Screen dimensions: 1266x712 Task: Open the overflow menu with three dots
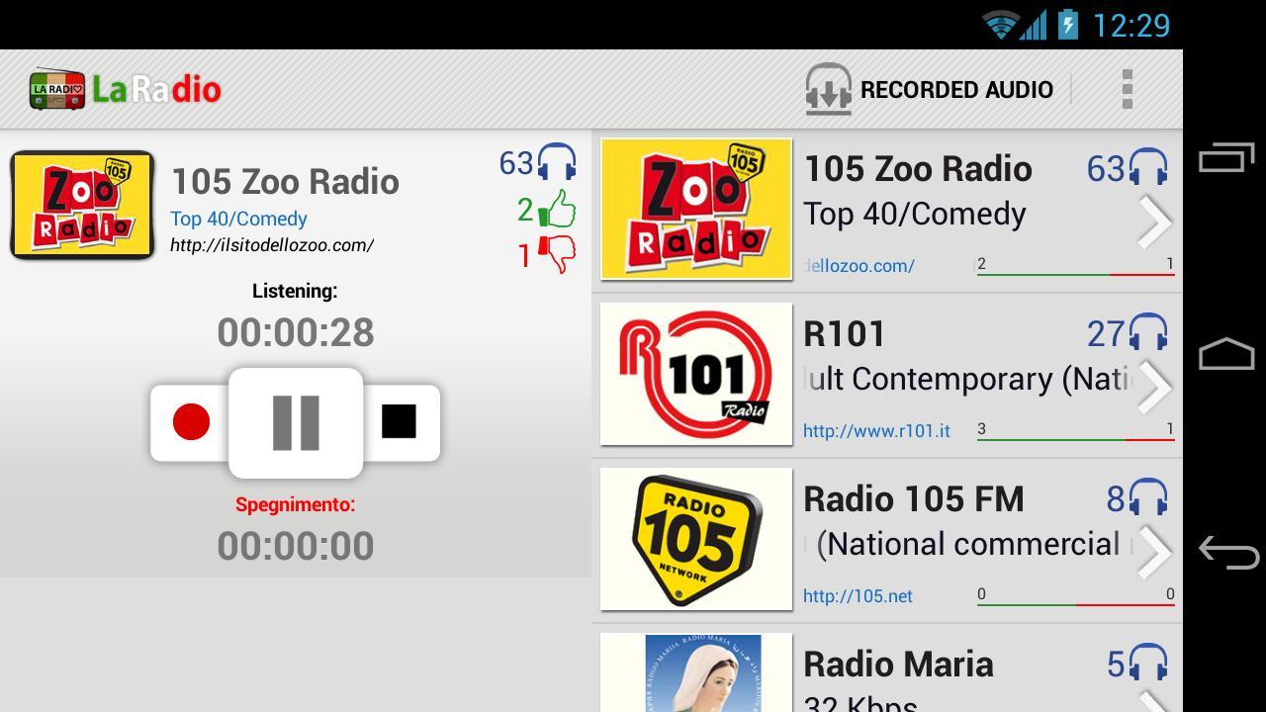pos(1127,90)
